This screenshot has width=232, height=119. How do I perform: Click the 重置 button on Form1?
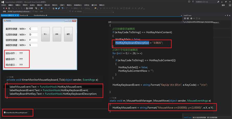[68, 34]
